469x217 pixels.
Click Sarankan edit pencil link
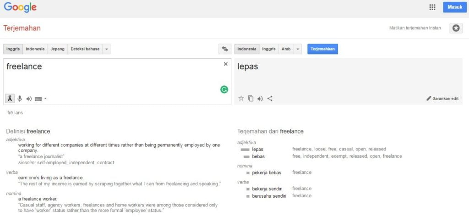(x=442, y=98)
